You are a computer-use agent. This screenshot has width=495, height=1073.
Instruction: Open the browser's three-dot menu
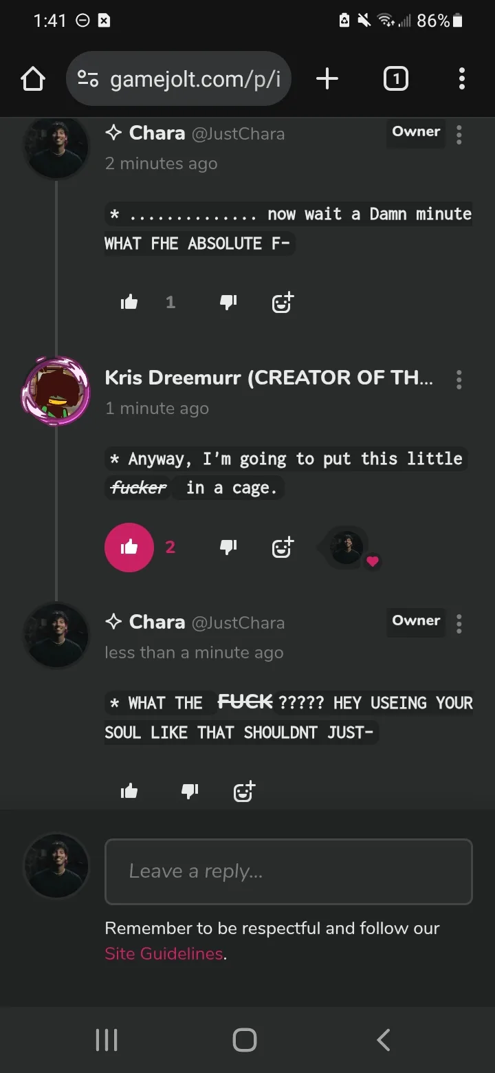tap(461, 79)
